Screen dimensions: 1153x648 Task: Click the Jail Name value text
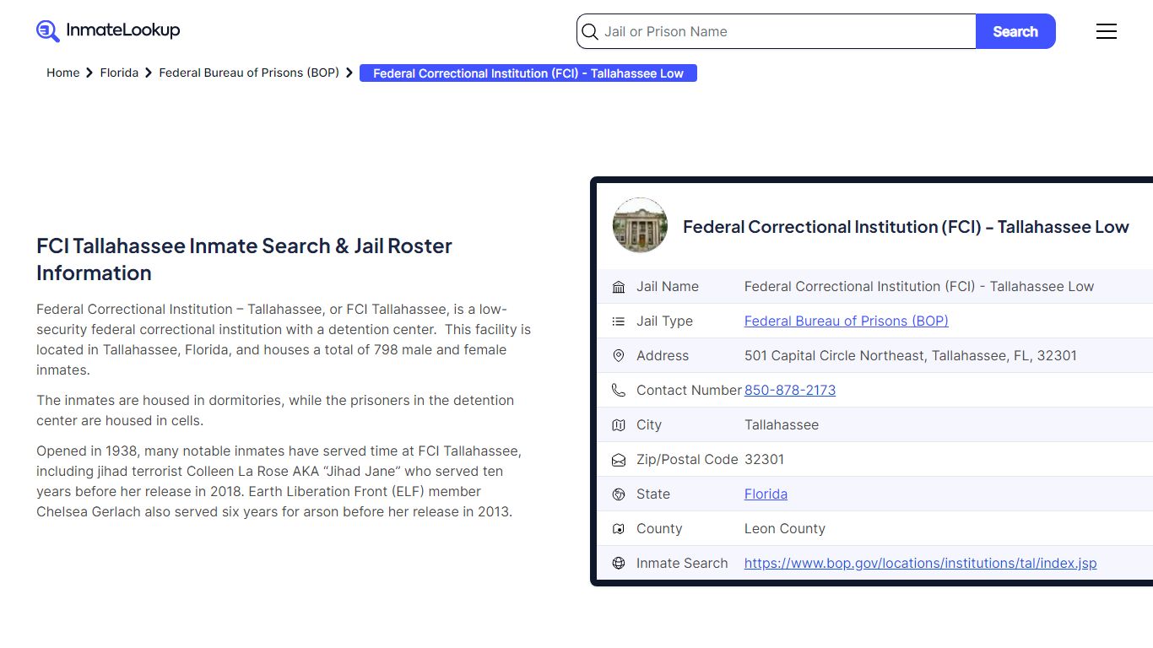pos(918,286)
